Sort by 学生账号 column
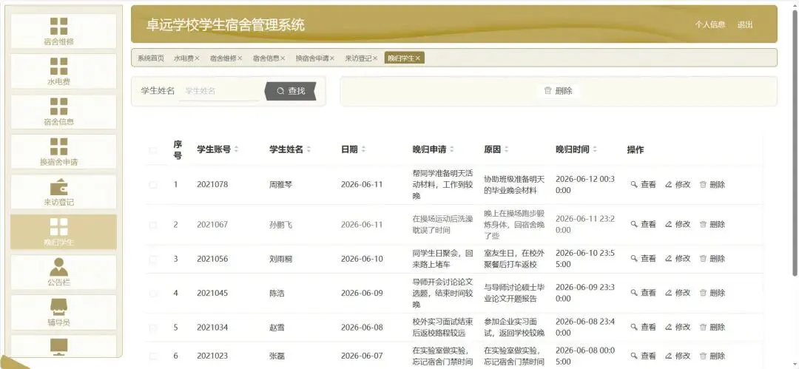799x369 pixels. (237, 149)
